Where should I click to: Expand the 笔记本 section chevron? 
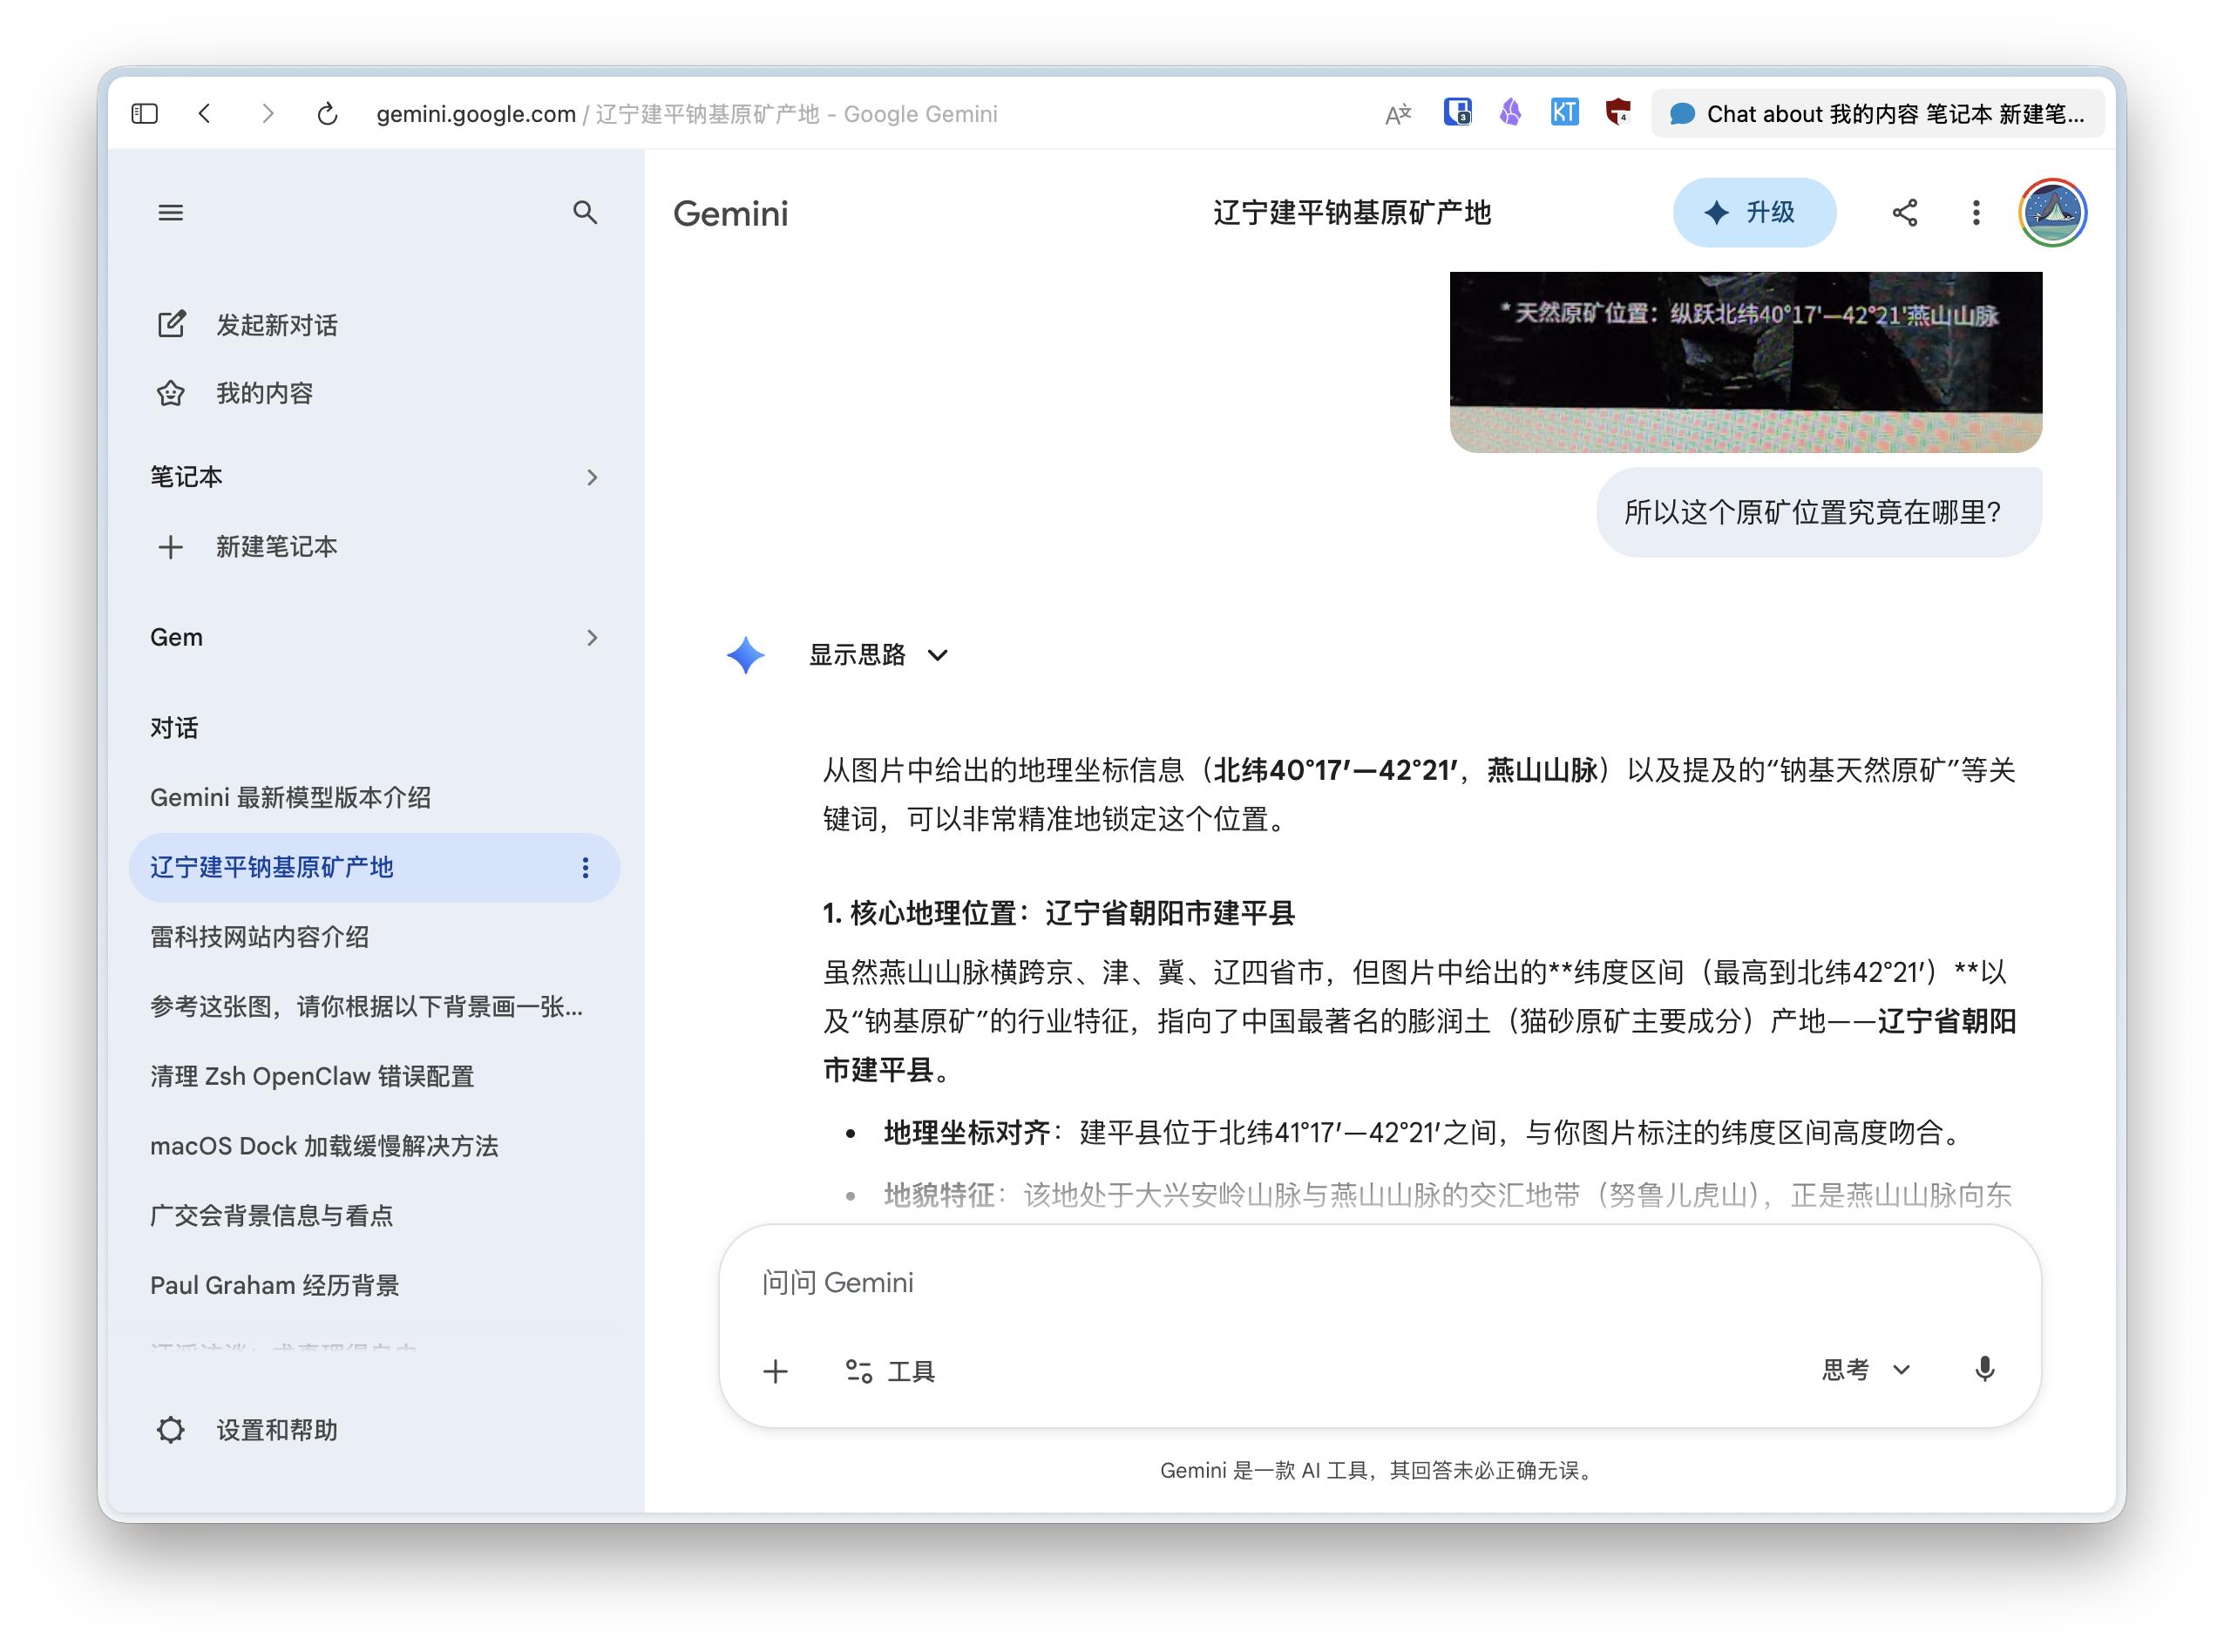pyautogui.click(x=592, y=477)
